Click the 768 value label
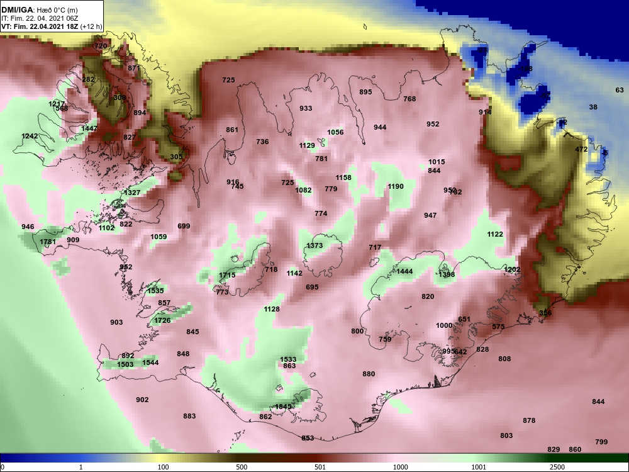This screenshot has height=472, width=629. 409,99
